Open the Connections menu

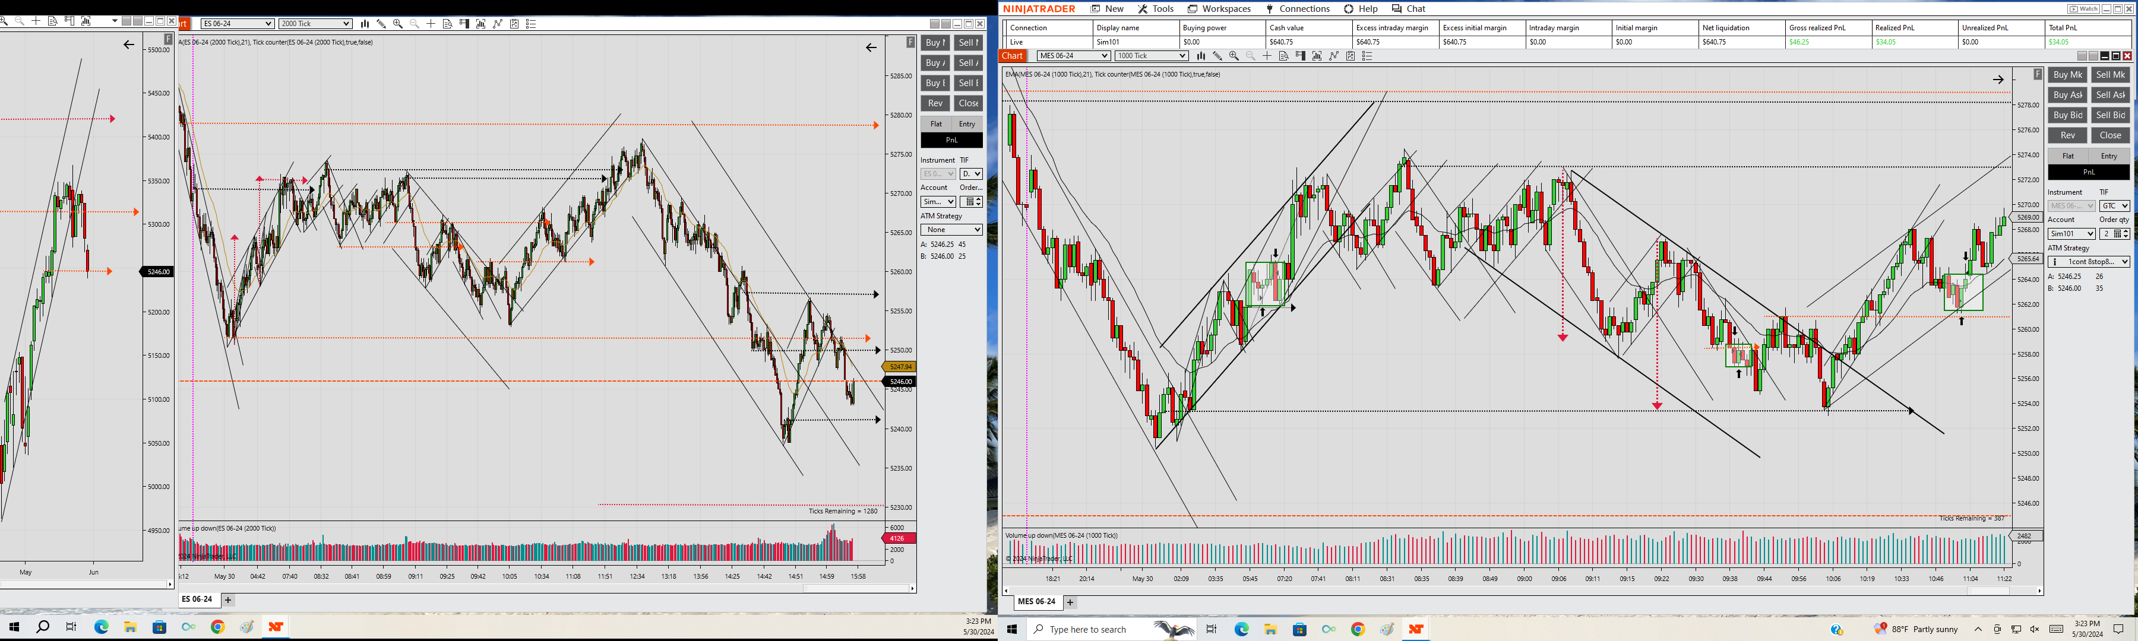click(1297, 9)
